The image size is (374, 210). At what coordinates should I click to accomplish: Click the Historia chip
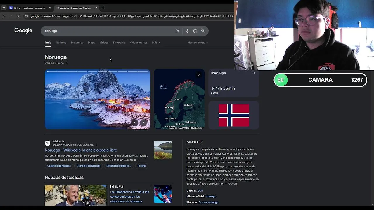coord(141,166)
